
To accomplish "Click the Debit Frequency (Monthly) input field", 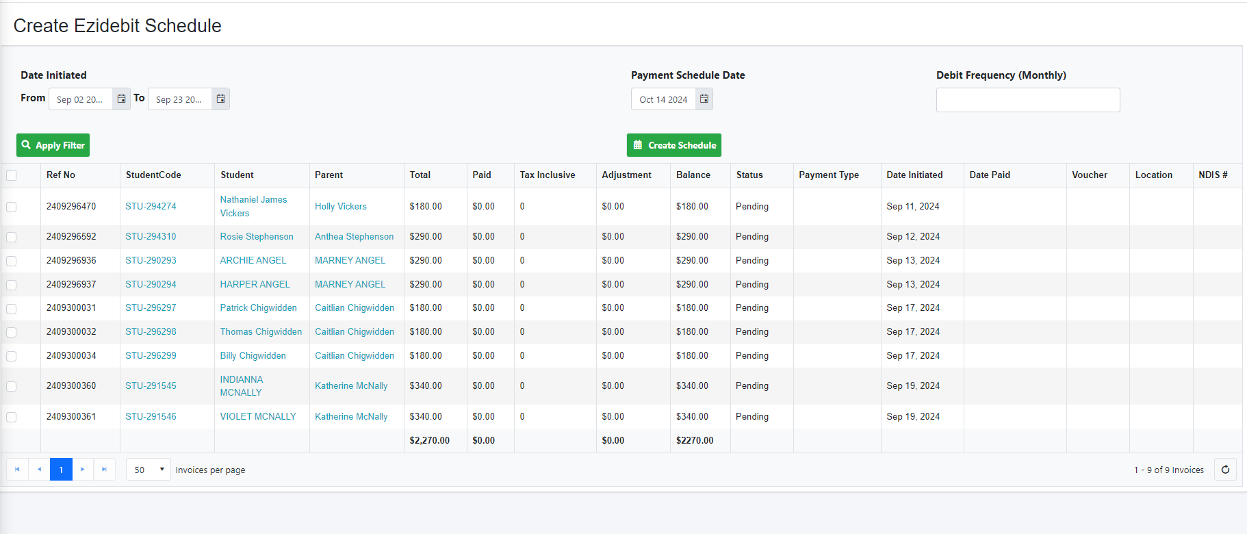I will click(1028, 100).
